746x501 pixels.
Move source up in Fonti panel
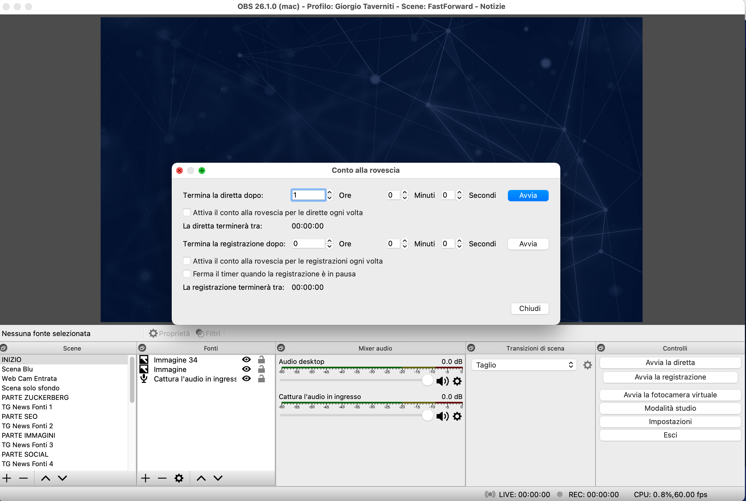[x=201, y=478]
